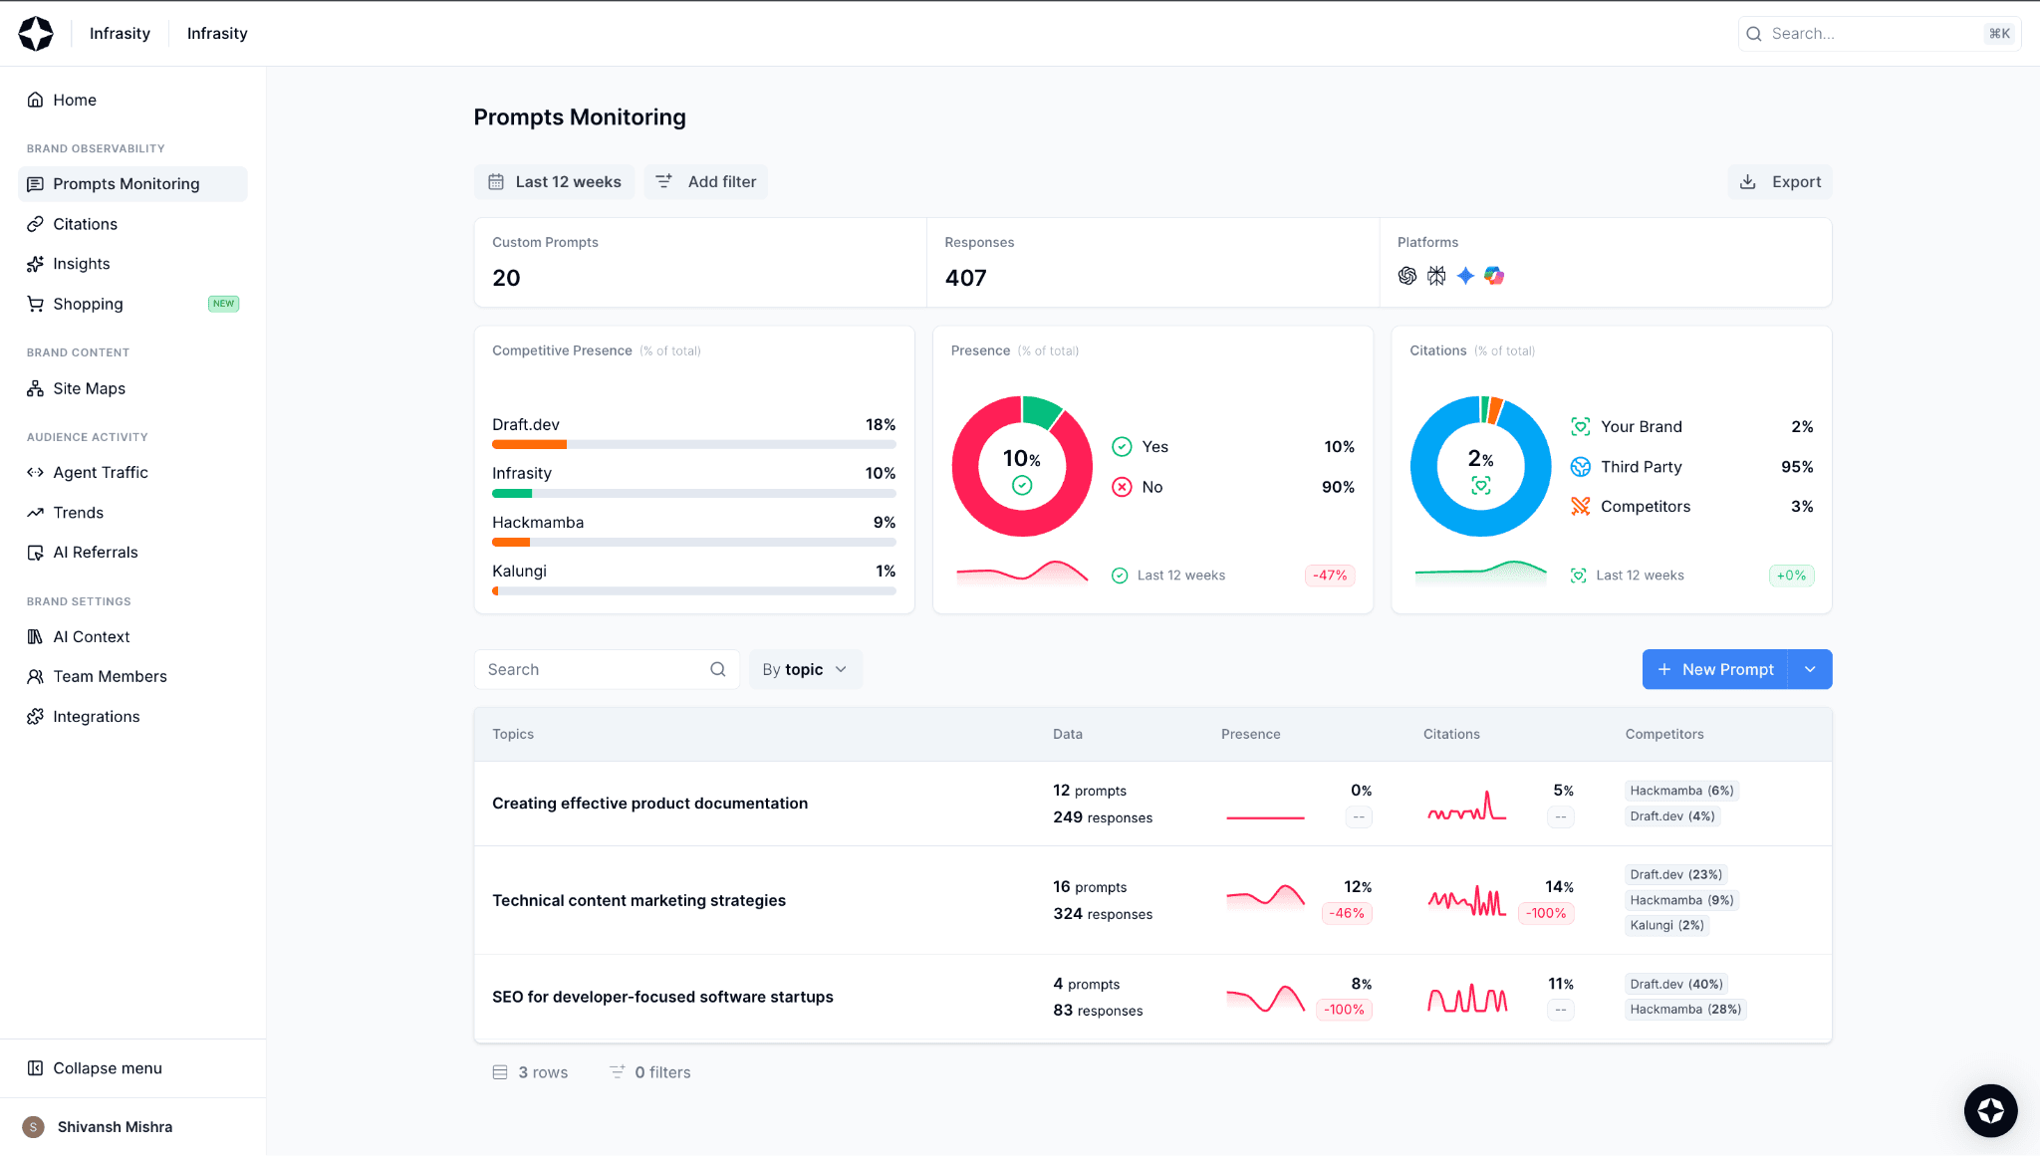This screenshot has width=2040, height=1156.
Task: Click the ChatGPT platform icon
Action: [x=1407, y=276]
